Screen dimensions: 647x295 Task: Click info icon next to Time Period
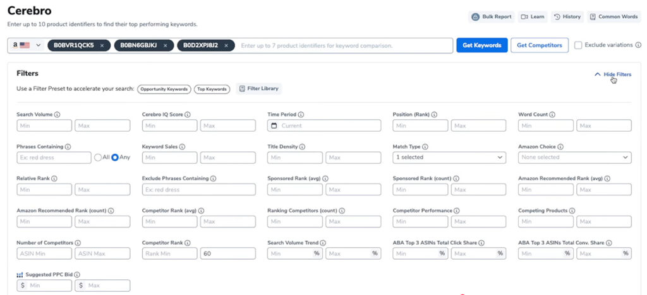[301, 115]
